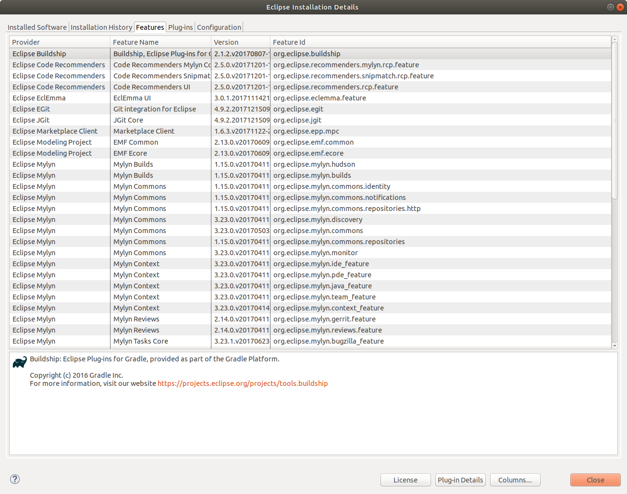Select the org.eclipse.mylyn.hudson row
The height and width of the screenshot is (494, 627).
pyautogui.click(x=310, y=164)
